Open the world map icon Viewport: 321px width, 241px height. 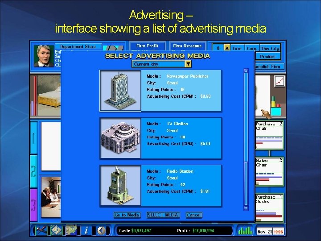pos(71,230)
